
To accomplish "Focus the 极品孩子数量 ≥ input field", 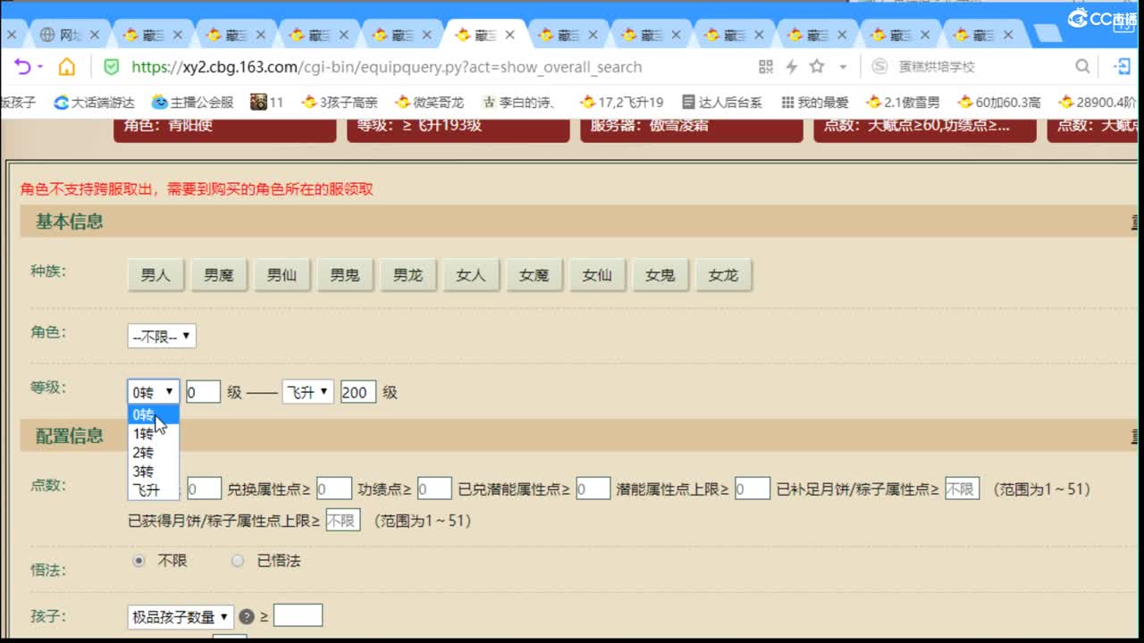I will click(x=298, y=615).
